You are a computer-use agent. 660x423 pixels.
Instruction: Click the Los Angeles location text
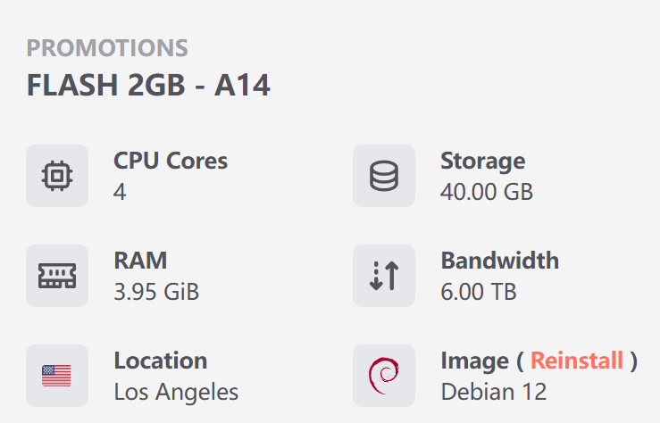176,392
